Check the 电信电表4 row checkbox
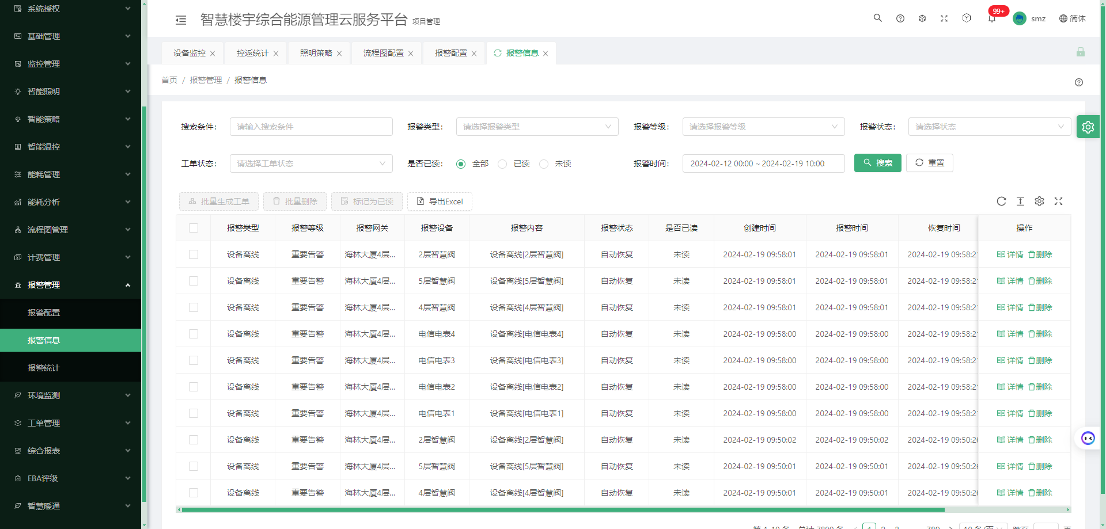 [x=194, y=334]
